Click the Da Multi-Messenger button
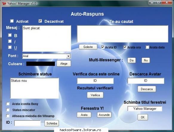The image size is (174, 132). pyautogui.click(x=132, y=60)
